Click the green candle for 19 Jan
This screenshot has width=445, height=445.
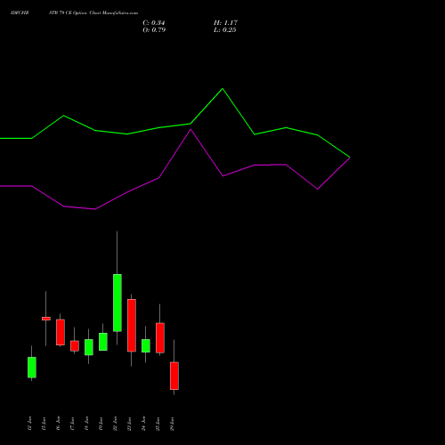[x=103, y=342]
